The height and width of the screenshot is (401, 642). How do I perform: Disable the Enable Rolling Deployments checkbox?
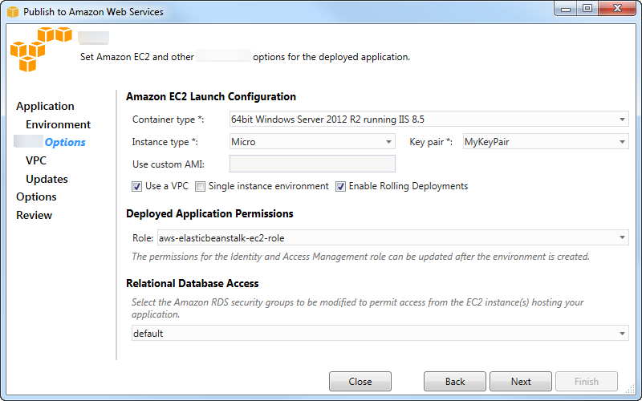coord(340,186)
